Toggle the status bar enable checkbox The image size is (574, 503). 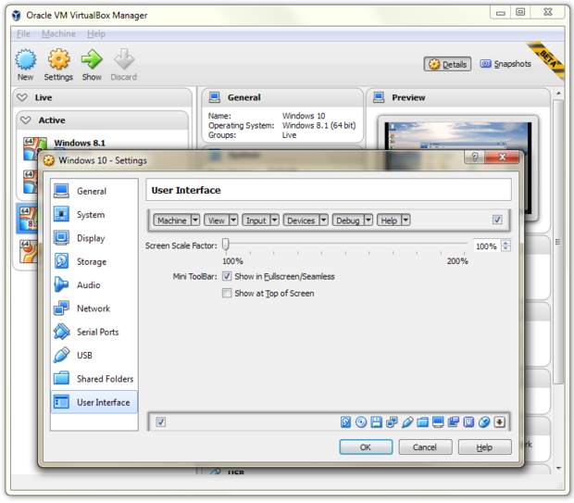point(161,422)
